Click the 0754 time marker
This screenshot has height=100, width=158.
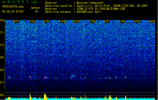62,21
